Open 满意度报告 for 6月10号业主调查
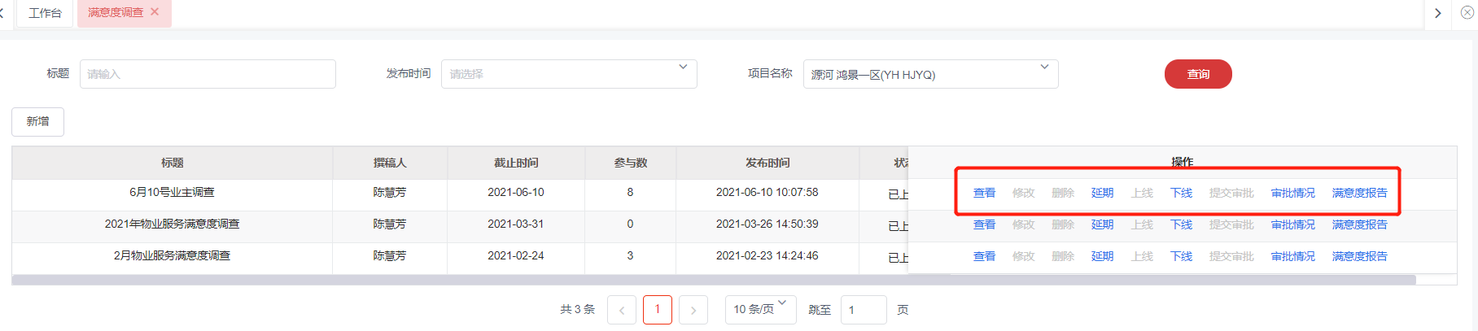This screenshot has width=1478, height=331. pos(1359,193)
